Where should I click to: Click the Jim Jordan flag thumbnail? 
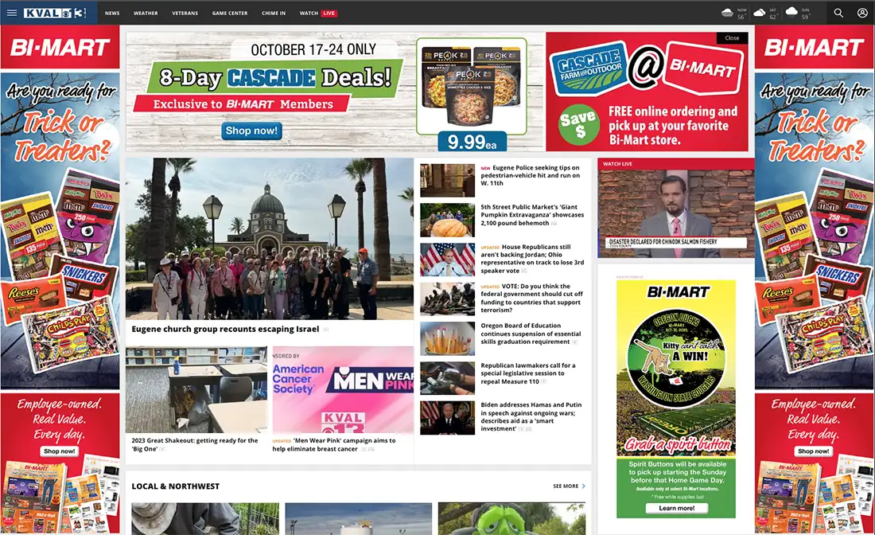[x=447, y=260]
